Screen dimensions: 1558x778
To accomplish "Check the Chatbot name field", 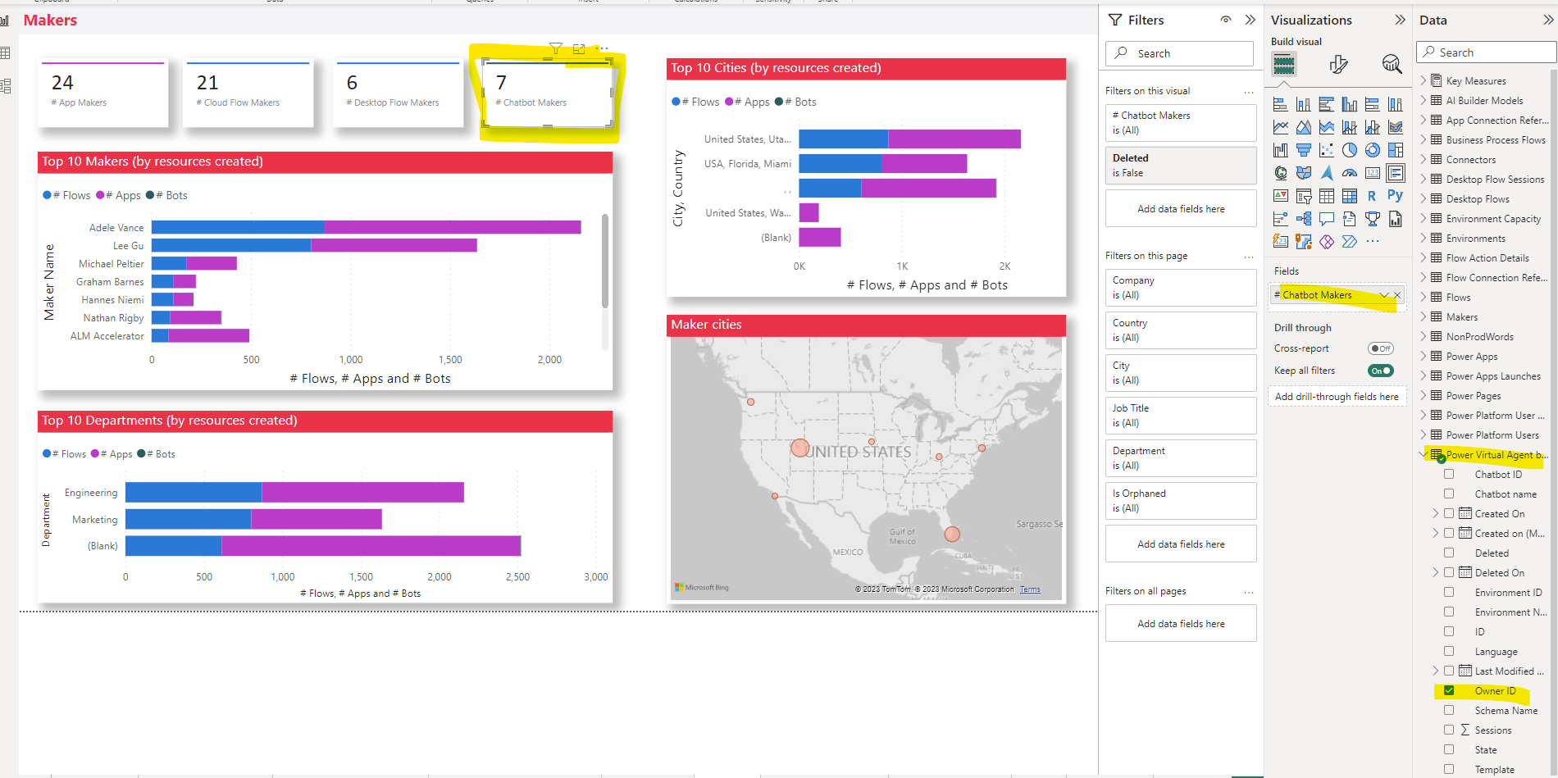I will 1449,494.
